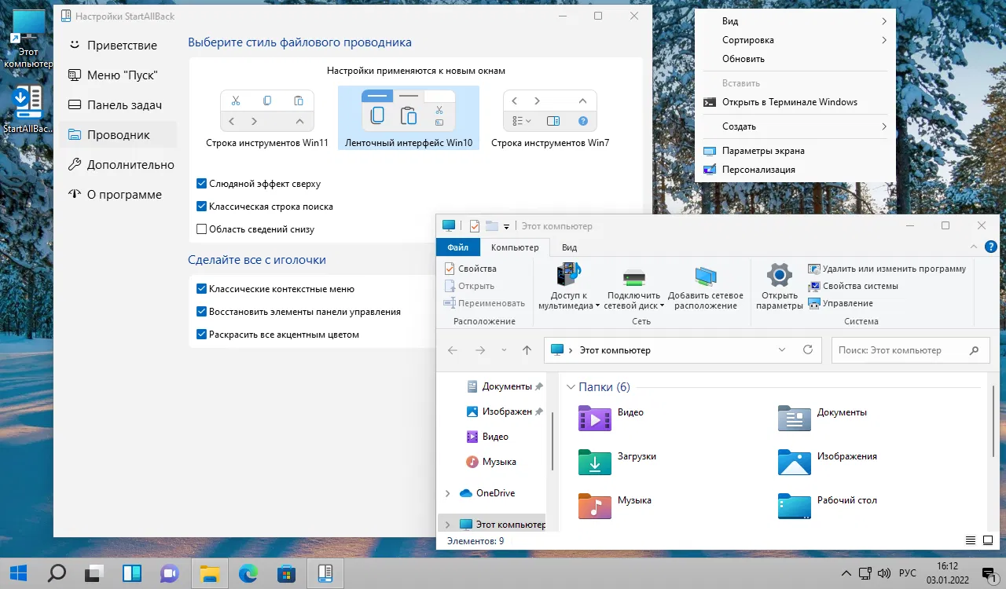The height and width of the screenshot is (589, 1006).
Task: Uncheck the classic context menus option
Action: (202, 289)
